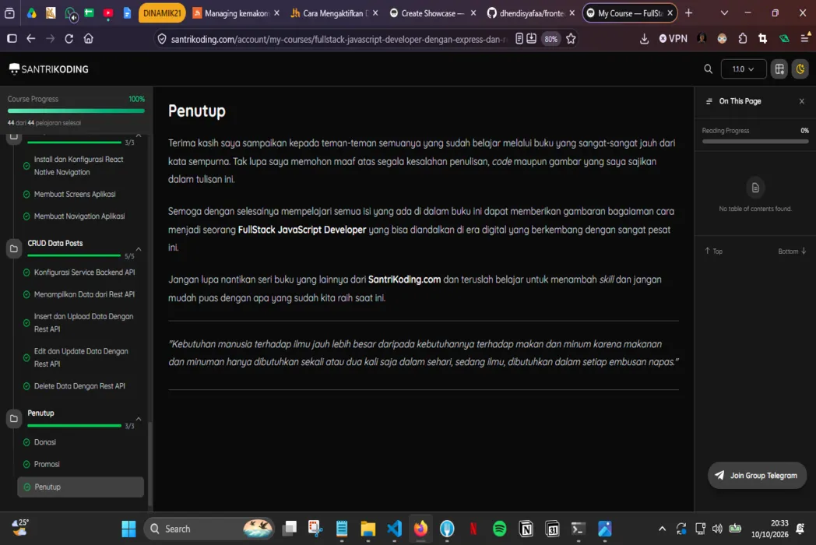Jump to Bottom link in sidebar
This screenshot has height=545, width=816.
[x=792, y=251]
